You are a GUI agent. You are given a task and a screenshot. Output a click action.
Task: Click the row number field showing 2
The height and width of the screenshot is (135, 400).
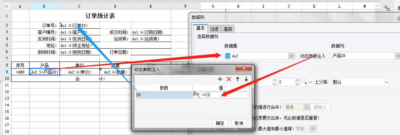coord(287,82)
